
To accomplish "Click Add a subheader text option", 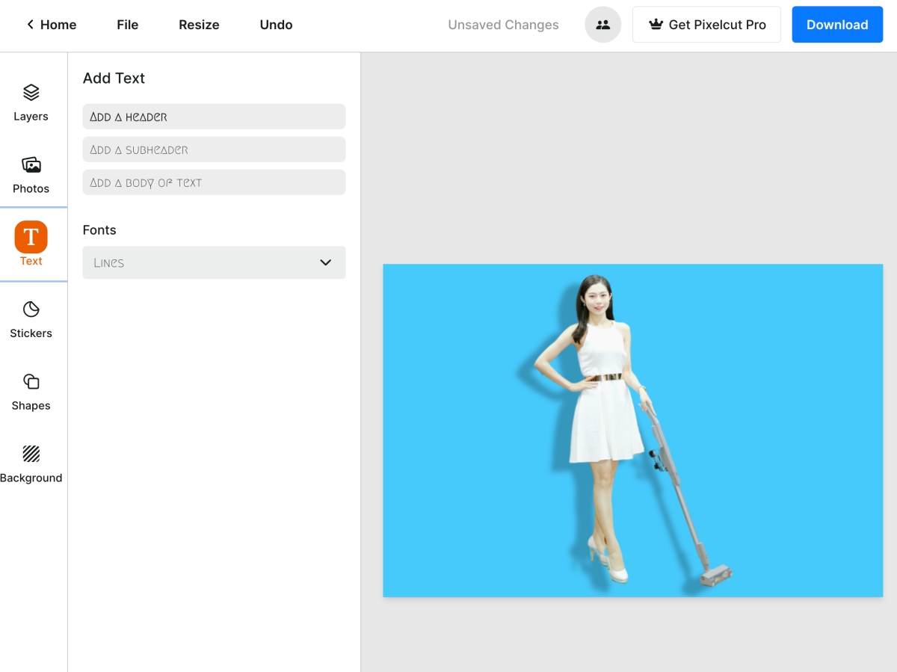I will [x=214, y=149].
